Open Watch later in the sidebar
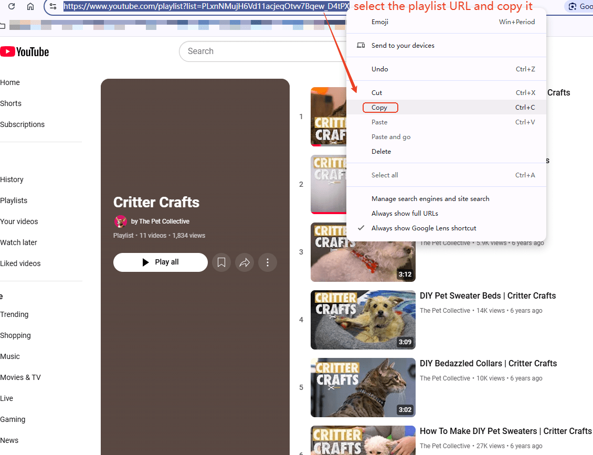Image resolution: width=593 pixels, height=455 pixels. pyautogui.click(x=19, y=242)
